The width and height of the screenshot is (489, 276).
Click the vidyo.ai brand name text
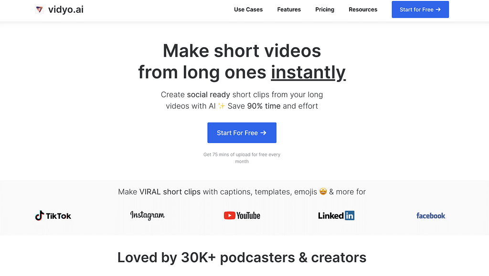(66, 10)
